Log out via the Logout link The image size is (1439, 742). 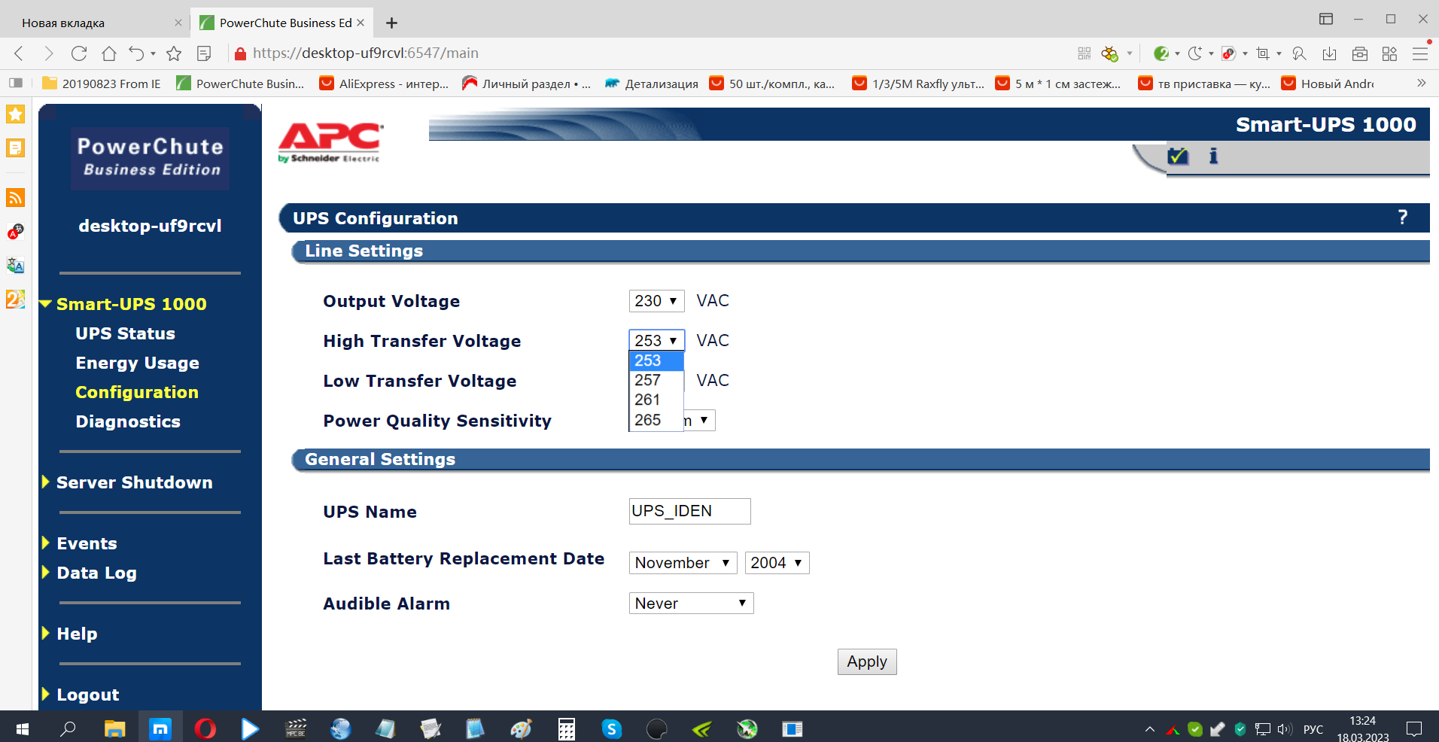(x=87, y=695)
